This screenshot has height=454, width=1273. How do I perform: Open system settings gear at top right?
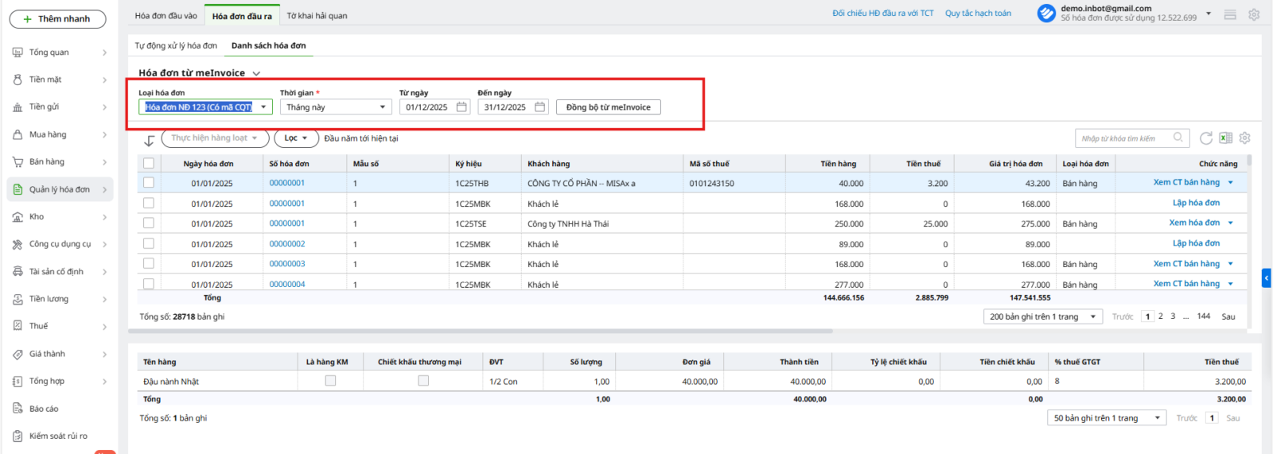1254,15
